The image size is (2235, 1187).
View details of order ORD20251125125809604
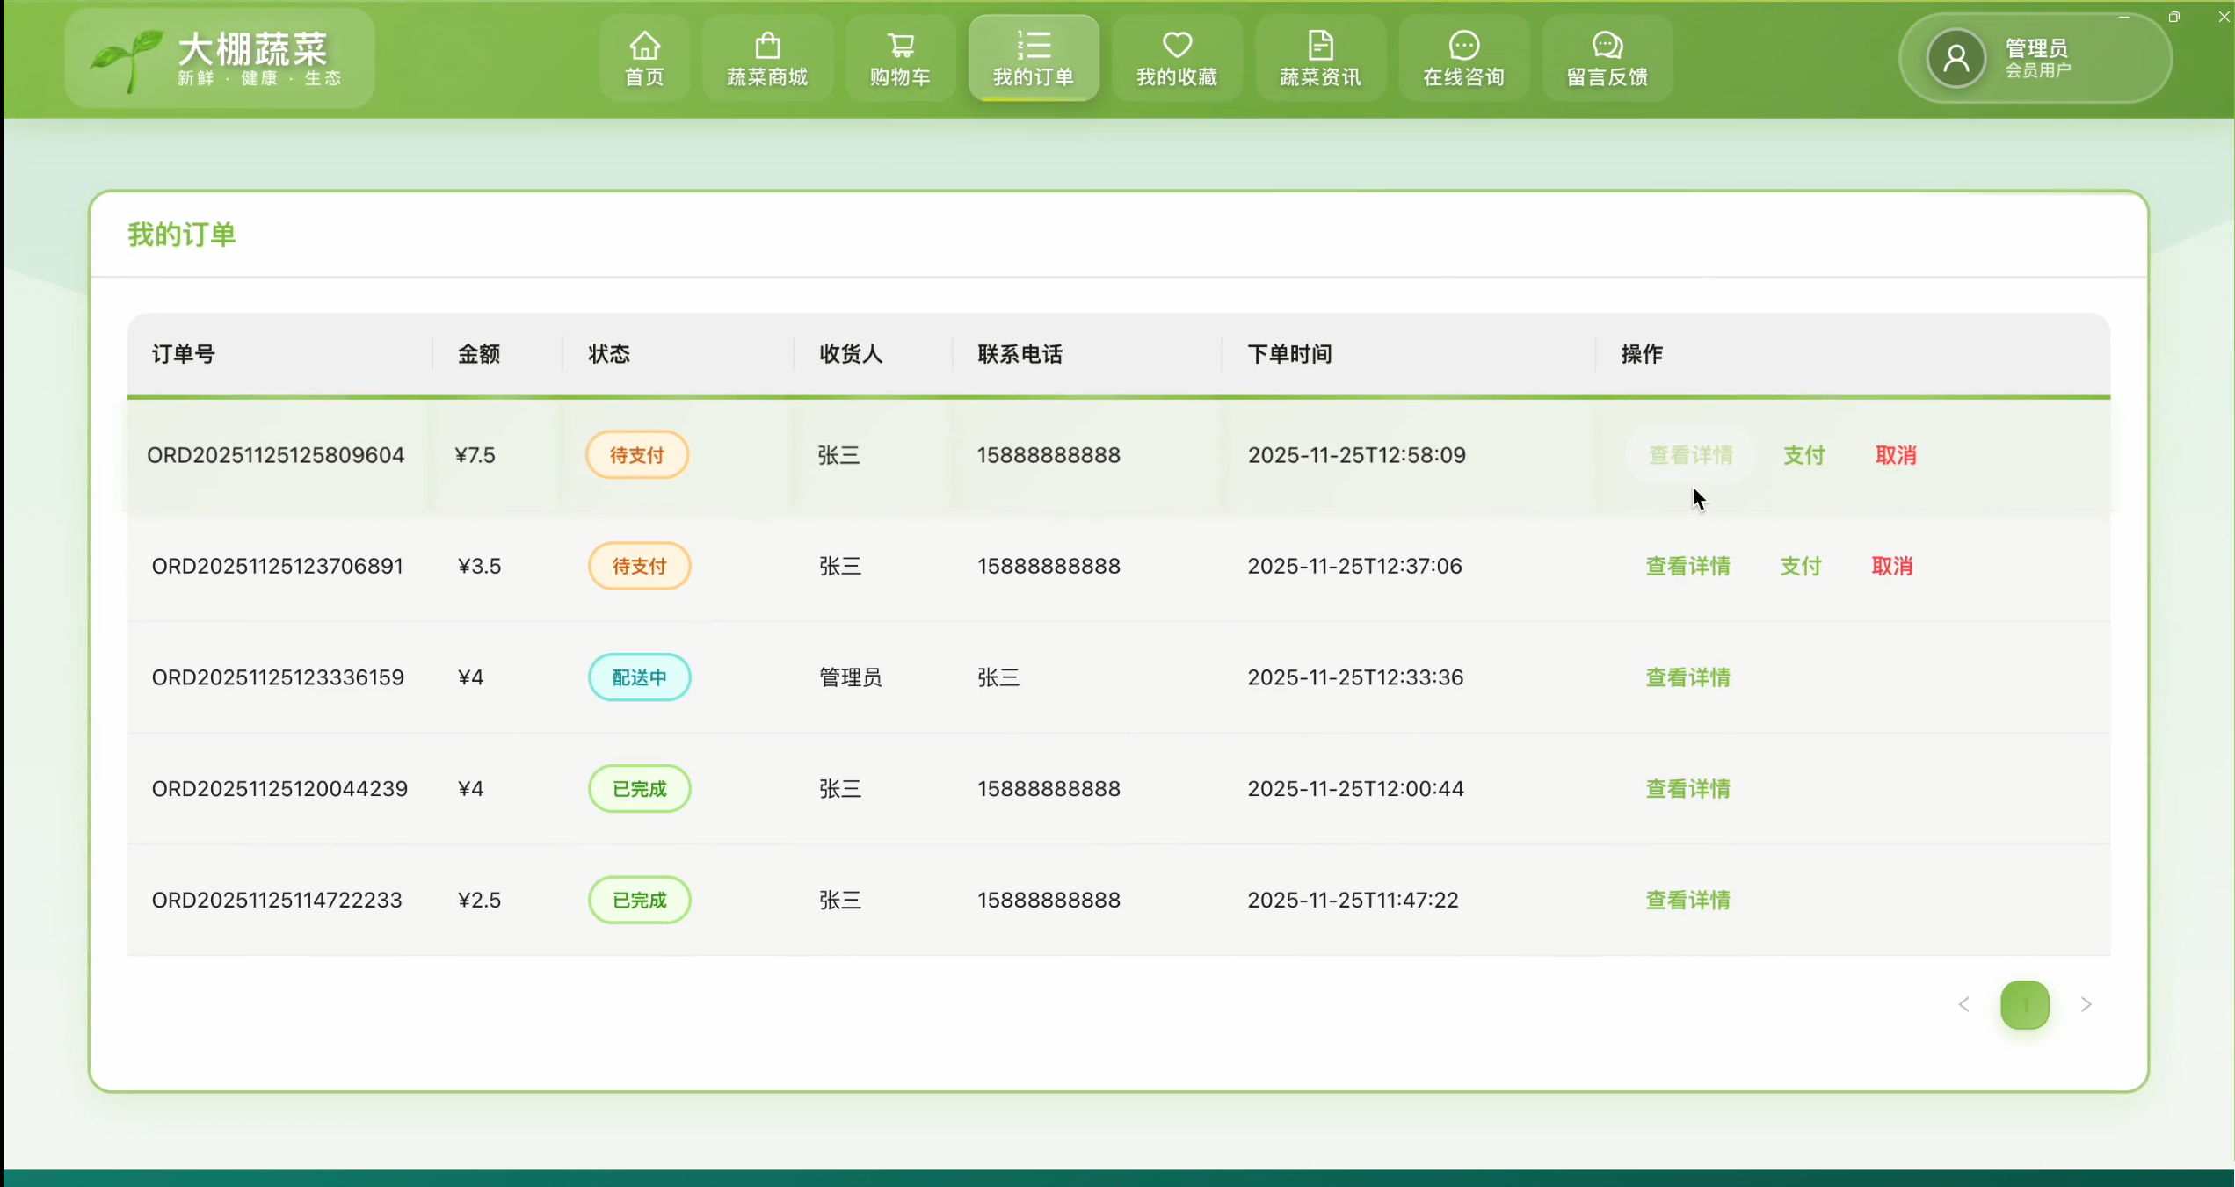coord(1690,455)
